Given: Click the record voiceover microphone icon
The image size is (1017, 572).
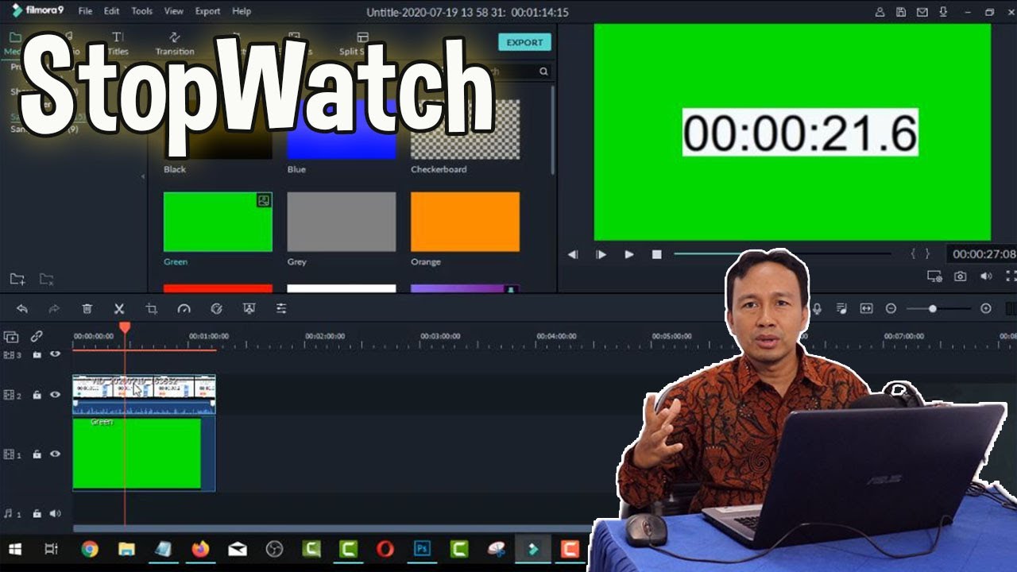Looking at the screenshot, I should (x=817, y=309).
